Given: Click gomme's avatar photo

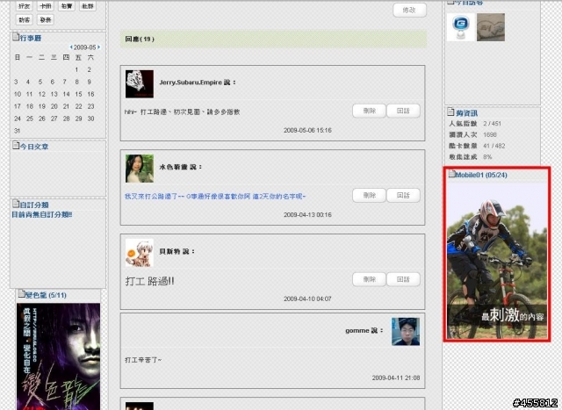Looking at the screenshot, I should 406,332.
